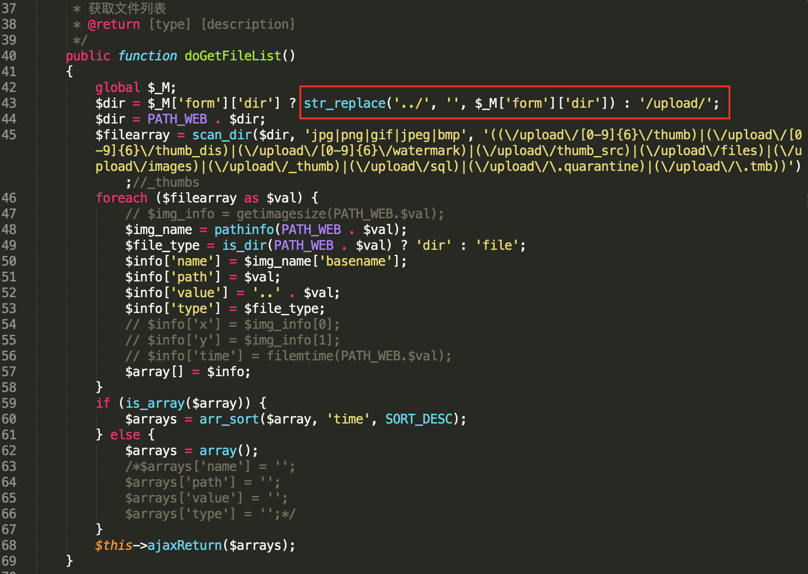Click line number 40 in the gutter

(x=9, y=56)
